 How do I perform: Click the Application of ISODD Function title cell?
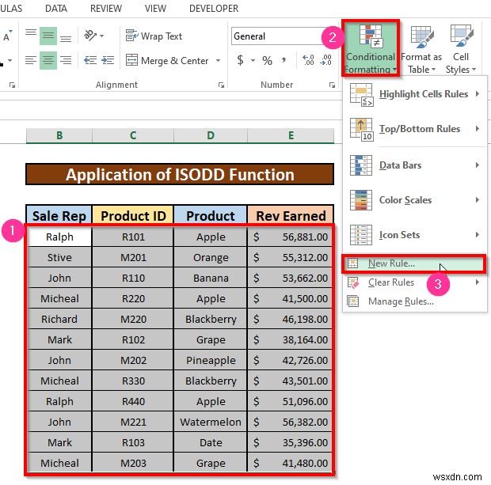point(180,174)
